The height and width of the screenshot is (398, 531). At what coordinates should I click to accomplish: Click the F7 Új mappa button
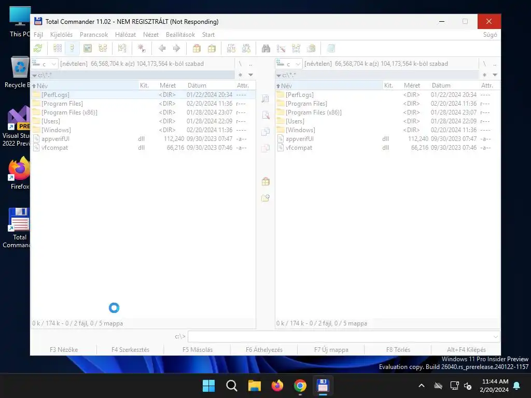tap(331, 350)
